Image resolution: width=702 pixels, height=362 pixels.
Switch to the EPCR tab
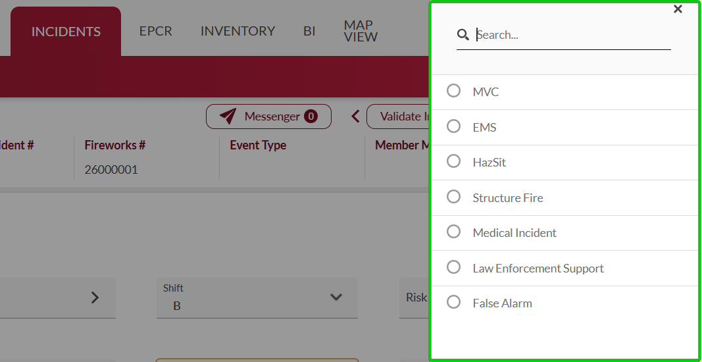click(x=155, y=31)
